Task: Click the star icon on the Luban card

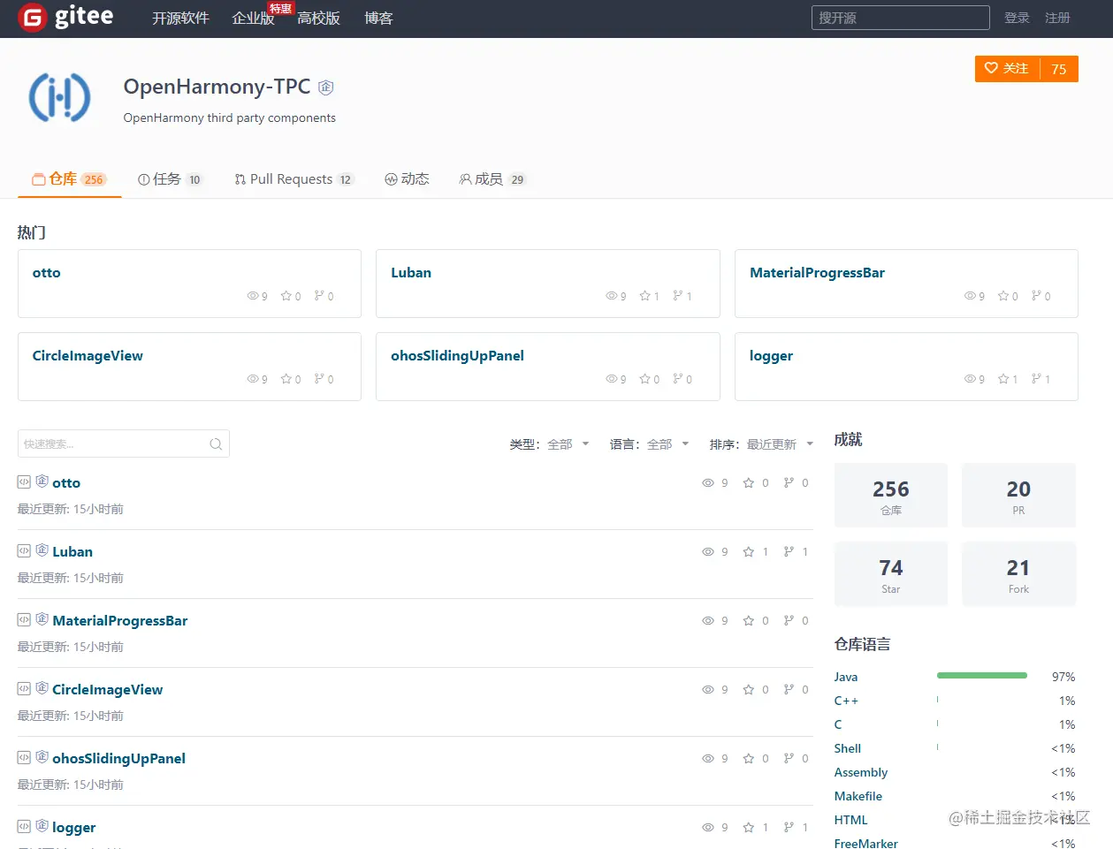Action: coord(644,296)
